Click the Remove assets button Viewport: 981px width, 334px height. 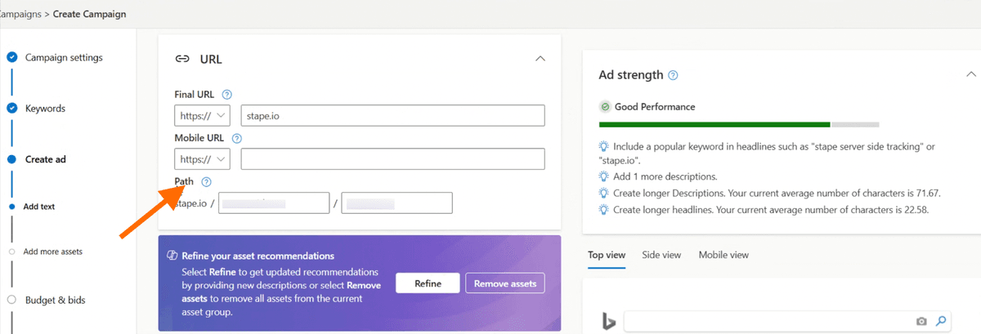[504, 283]
